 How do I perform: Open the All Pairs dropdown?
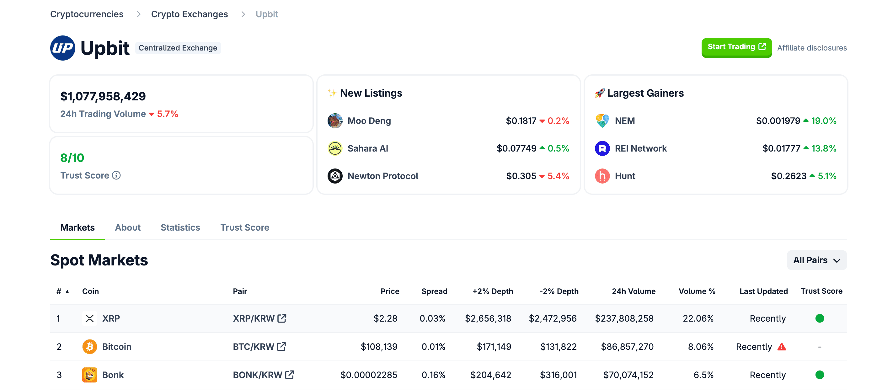(x=817, y=260)
